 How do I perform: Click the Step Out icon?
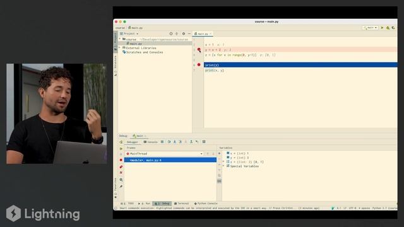[x=191, y=142]
